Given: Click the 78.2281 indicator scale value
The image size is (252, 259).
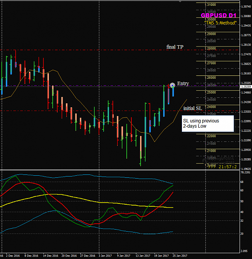Looking at the screenshot, I should [245, 172].
